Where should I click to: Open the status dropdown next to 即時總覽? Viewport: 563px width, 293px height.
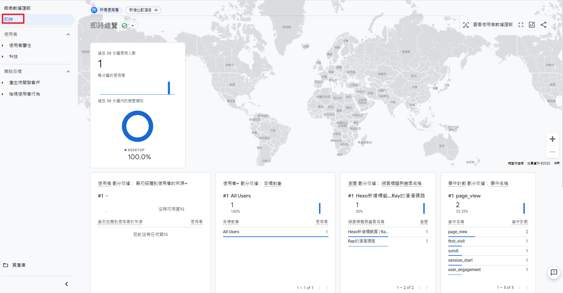pyautogui.click(x=132, y=26)
